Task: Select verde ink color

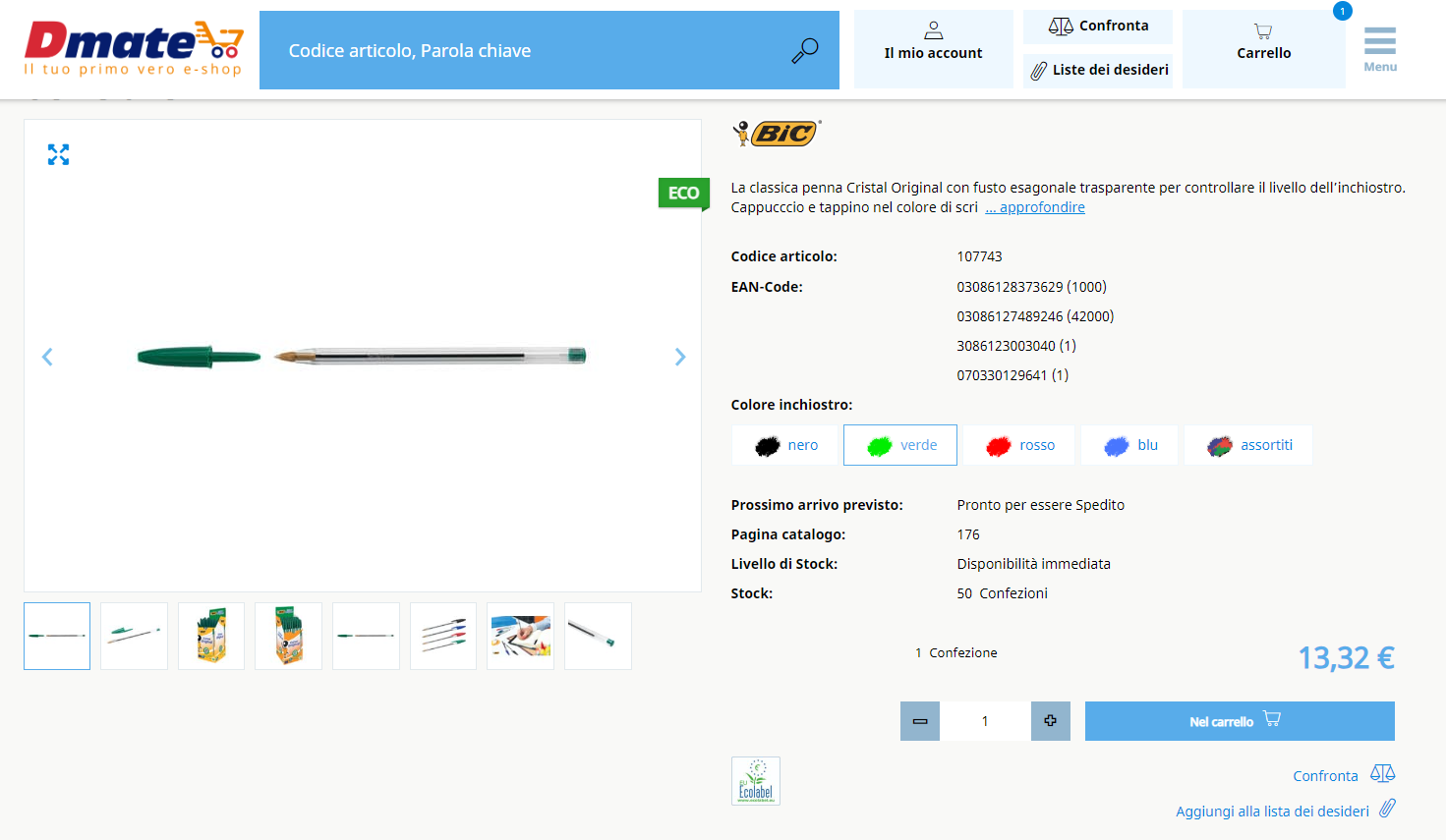Action: pyautogui.click(x=900, y=445)
